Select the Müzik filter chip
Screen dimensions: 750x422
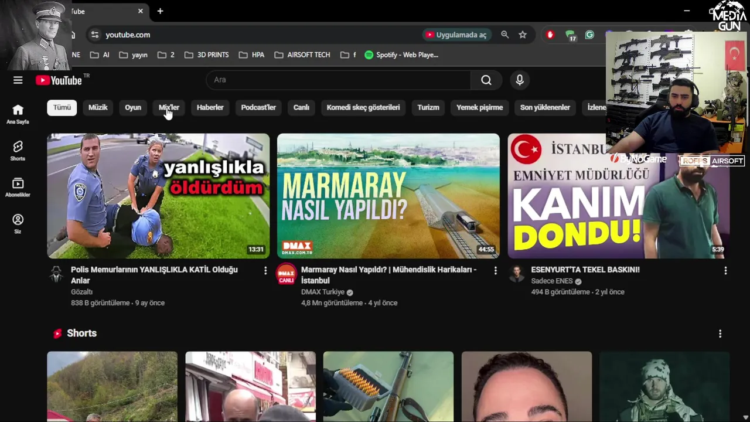pos(98,107)
